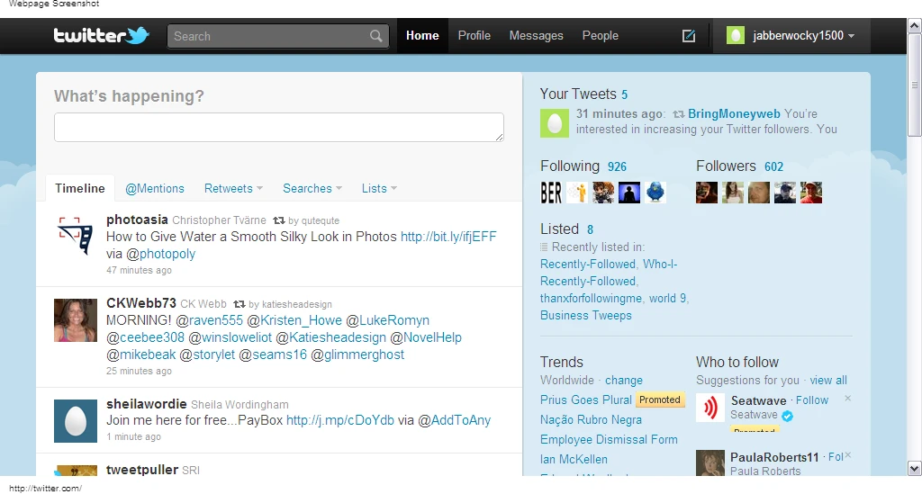Open the world 9 list link
The height and width of the screenshot is (494, 922).
(x=667, y=299)
